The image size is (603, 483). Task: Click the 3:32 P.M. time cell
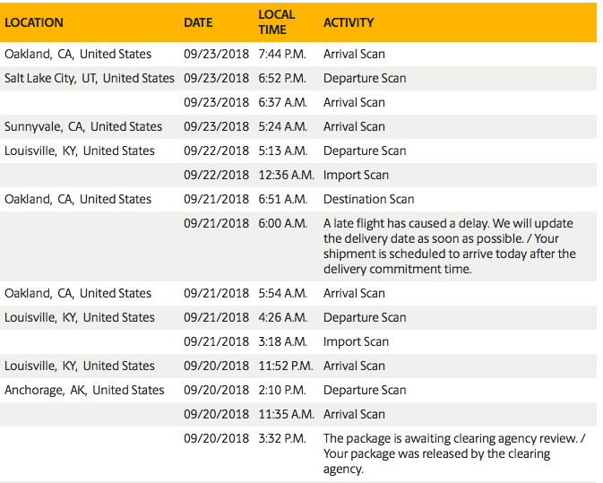tap(282, 439)
